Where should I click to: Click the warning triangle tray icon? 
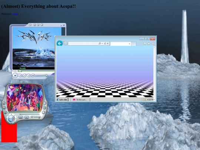pos(145,100)
